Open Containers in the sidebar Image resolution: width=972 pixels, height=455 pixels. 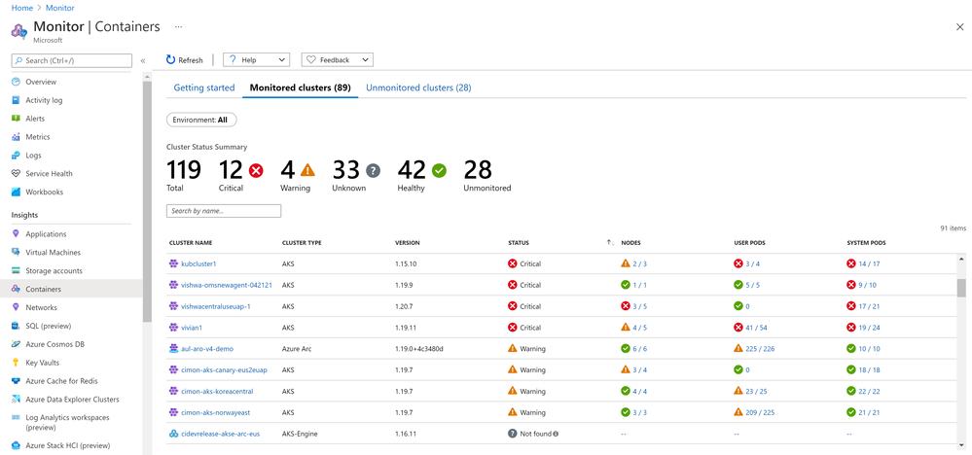pyautogui.click(x=44, y=289)
